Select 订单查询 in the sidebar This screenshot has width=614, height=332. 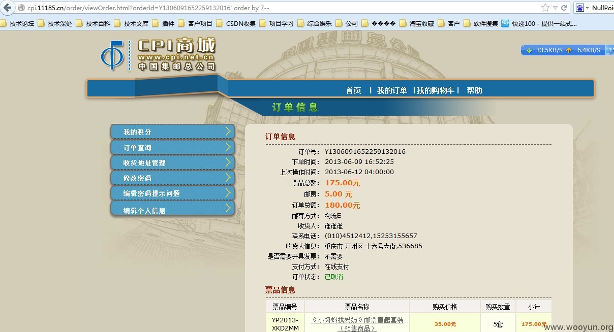point(173,147)
